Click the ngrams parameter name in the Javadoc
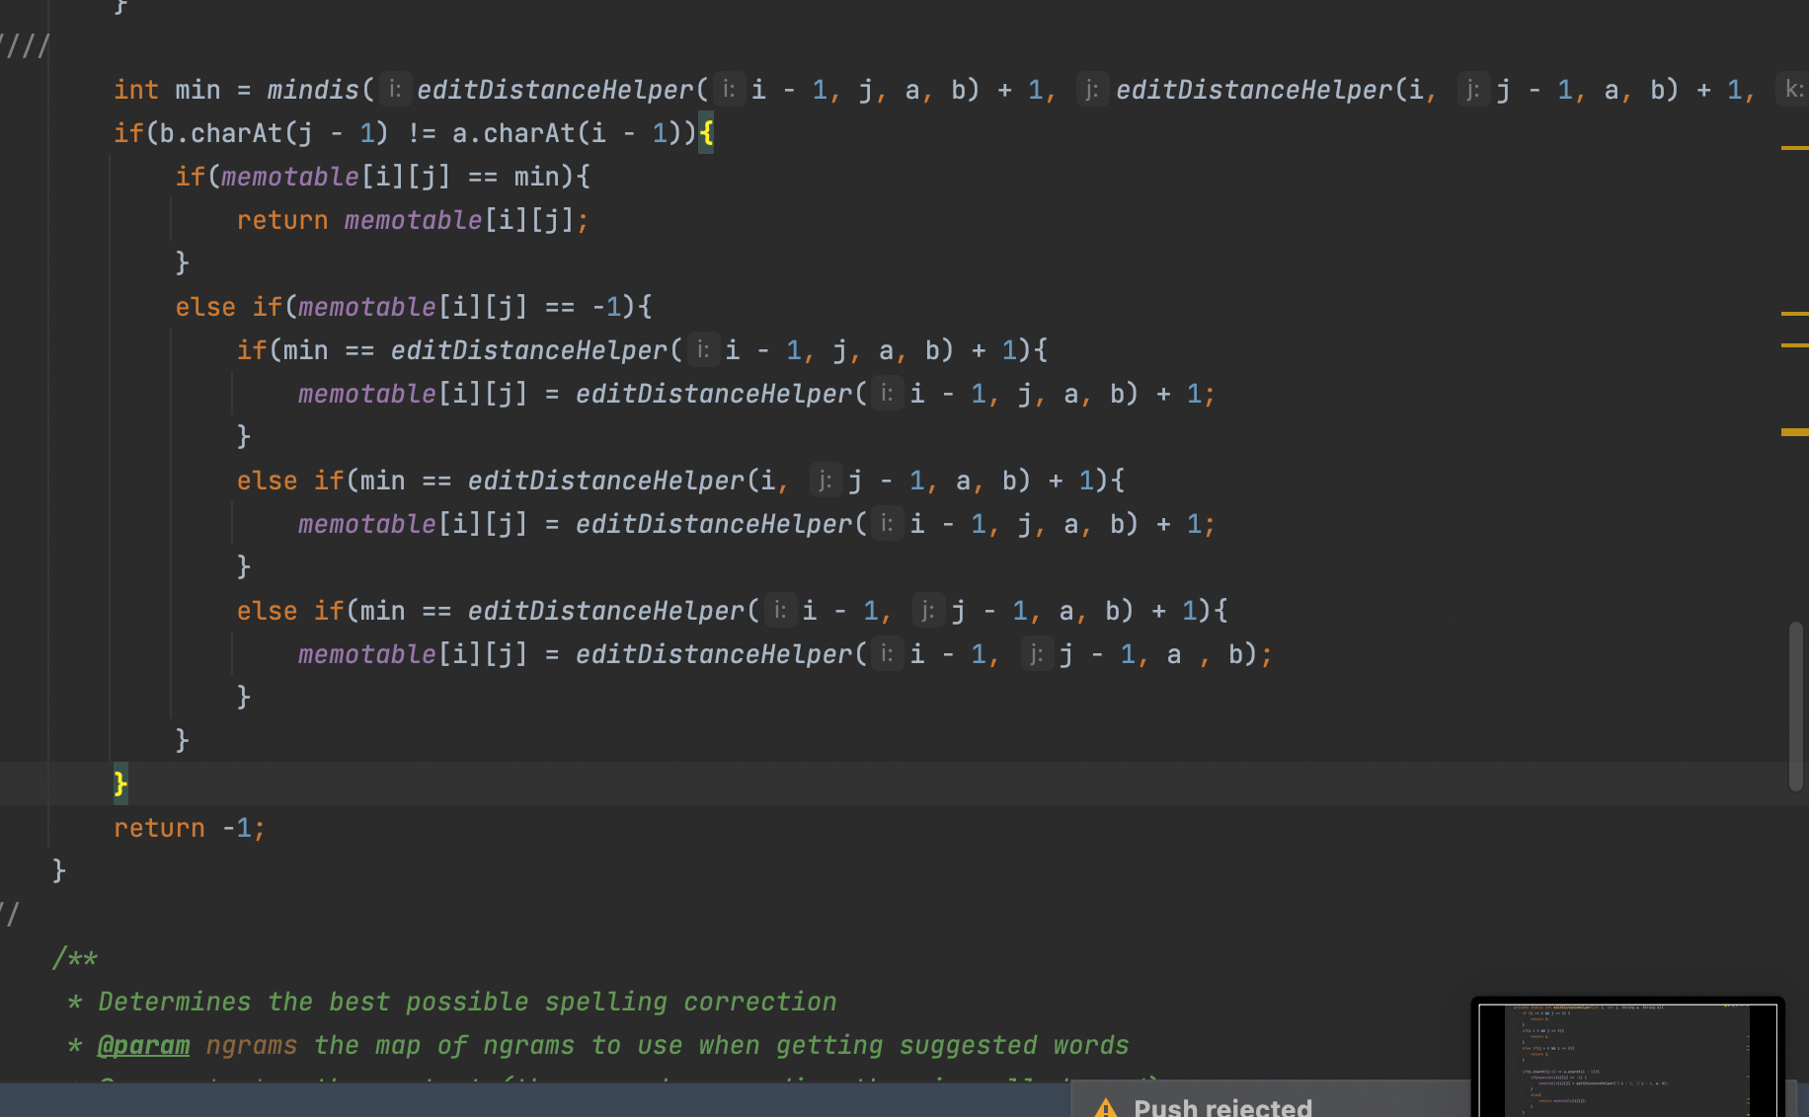This screenshot has height=1117, width=1809. point(251,1045)
